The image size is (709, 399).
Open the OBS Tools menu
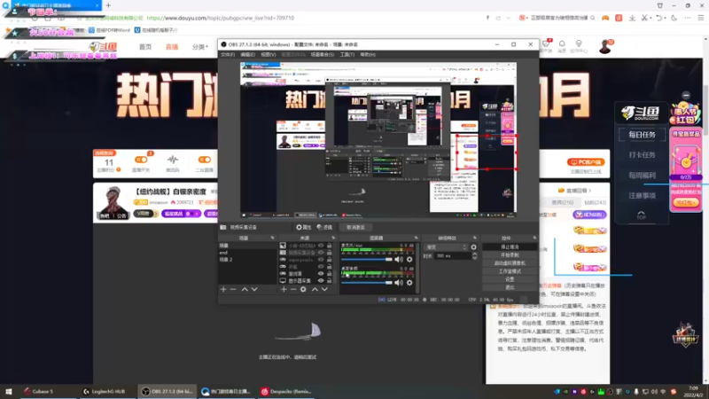(x=347, y=54)
